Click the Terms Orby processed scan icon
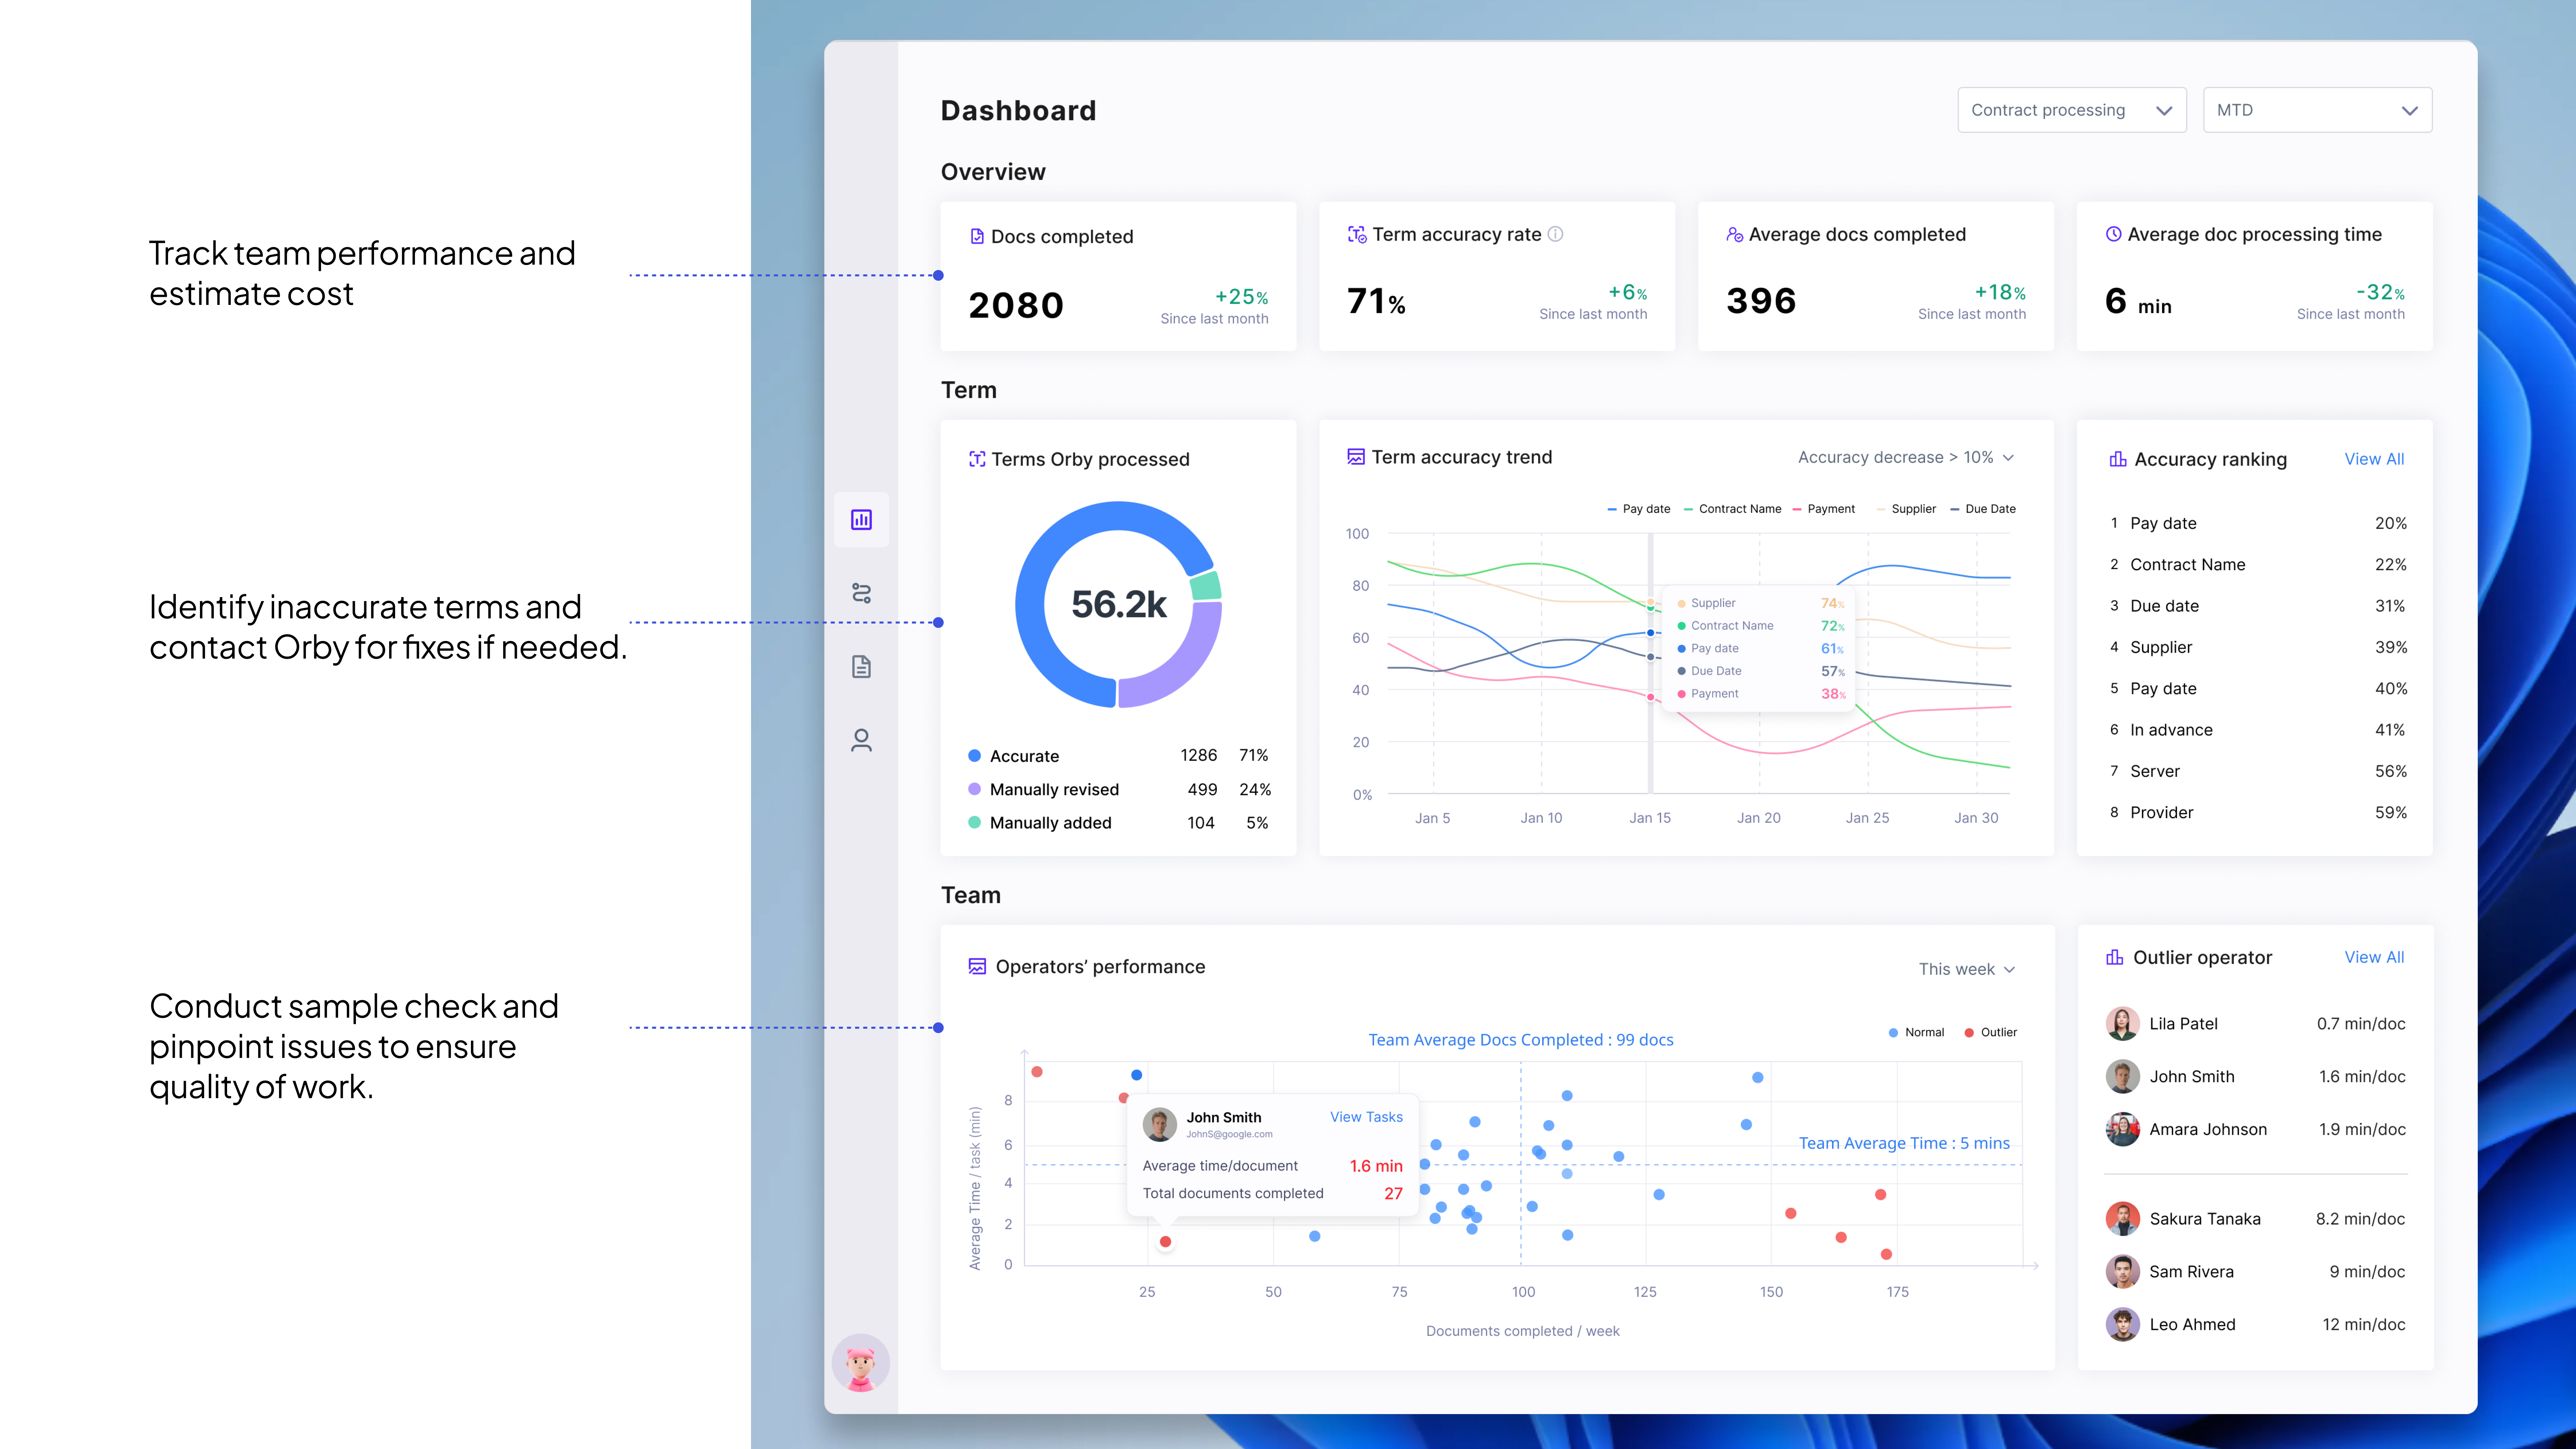This screenshot has width=2576, height=1449. pyautogui.click(x=977, y=459)
